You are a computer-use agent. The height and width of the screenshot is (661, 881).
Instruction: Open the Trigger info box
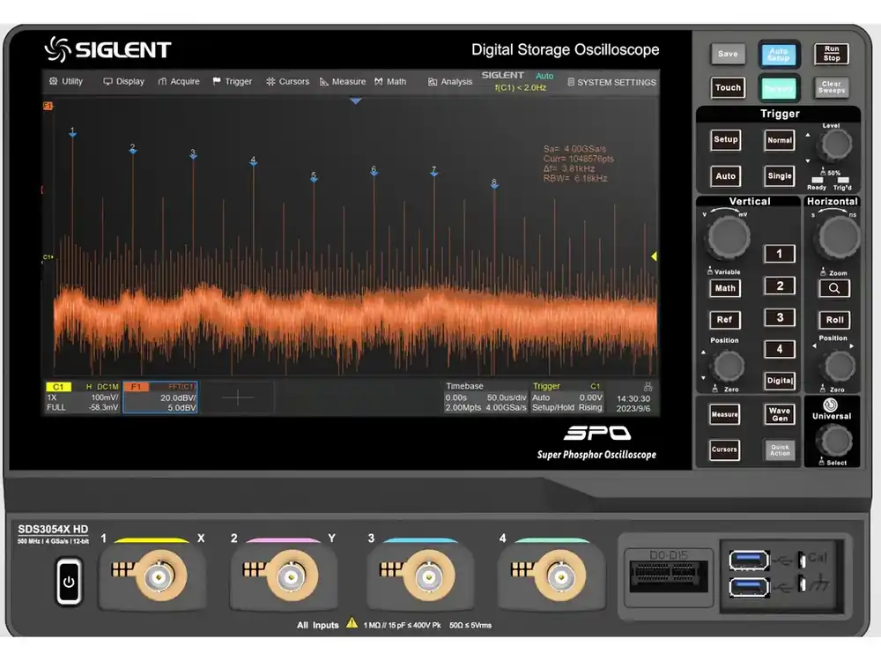(566, 397)
